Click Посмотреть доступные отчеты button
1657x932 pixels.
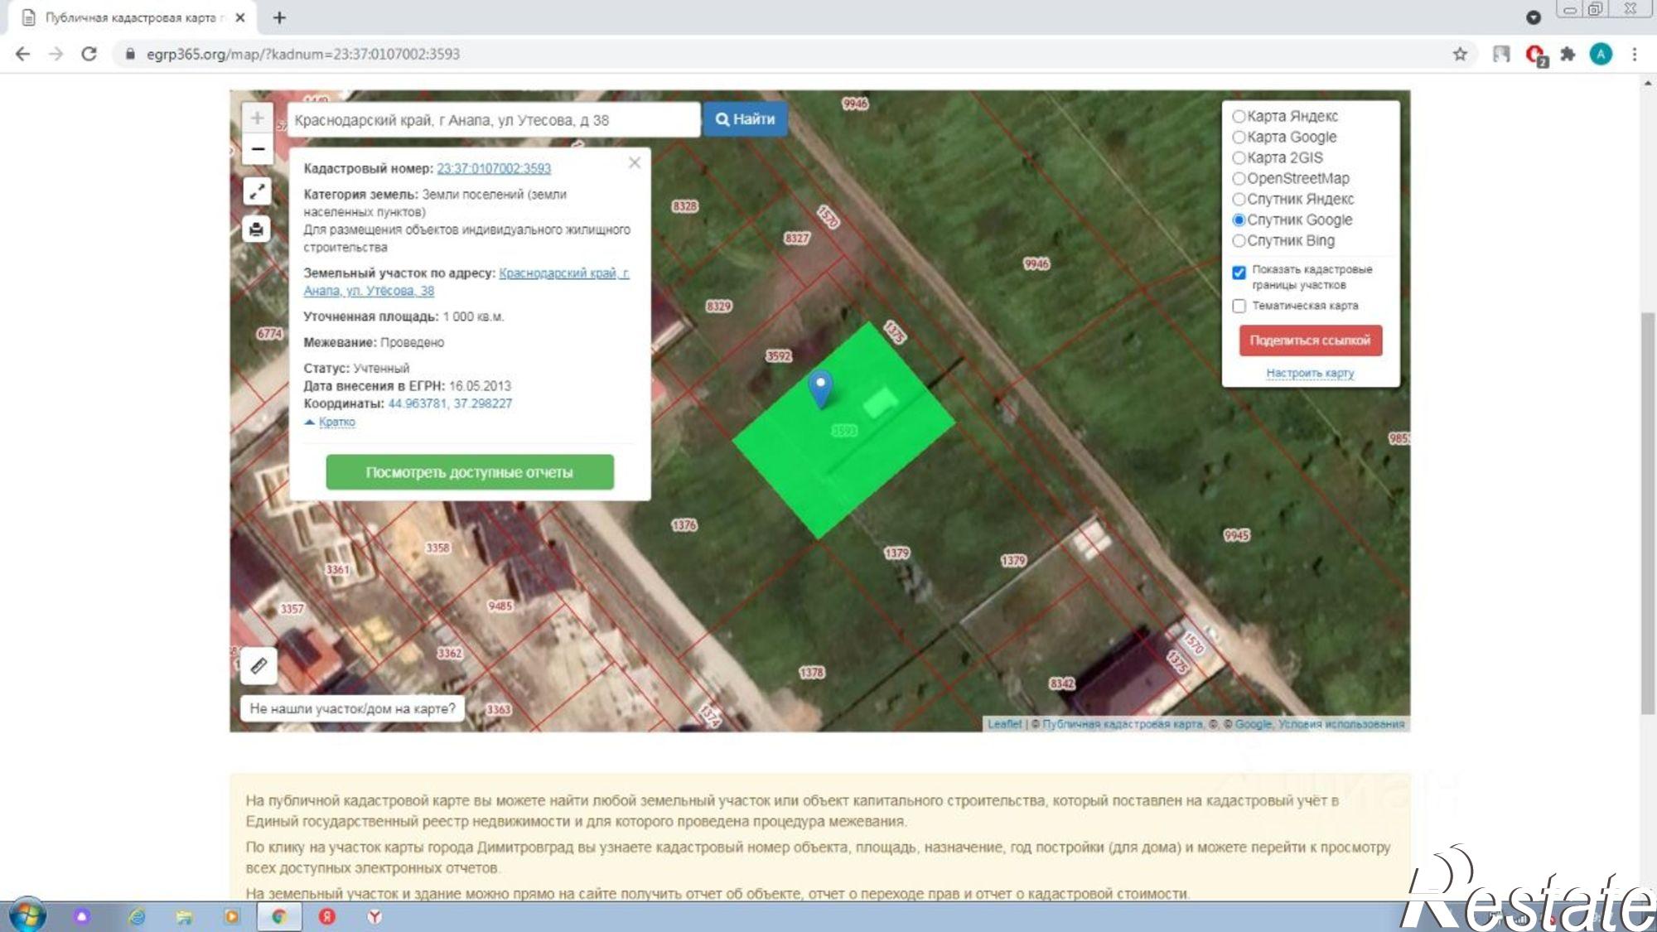click(x=470, y=472)
